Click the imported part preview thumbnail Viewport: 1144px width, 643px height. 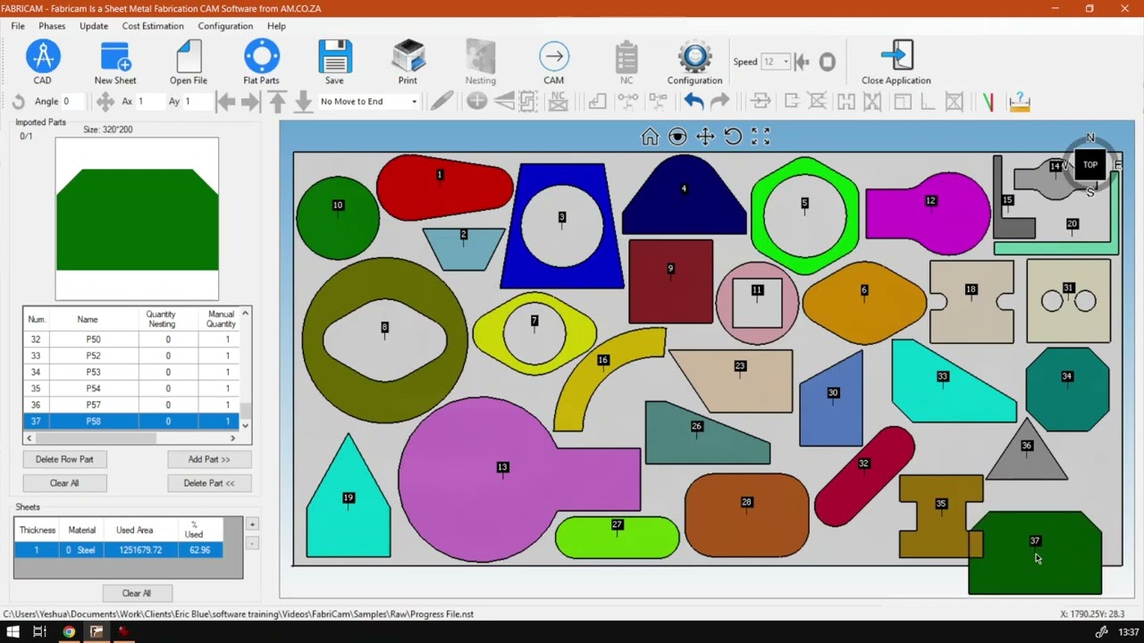pos(137,219)
